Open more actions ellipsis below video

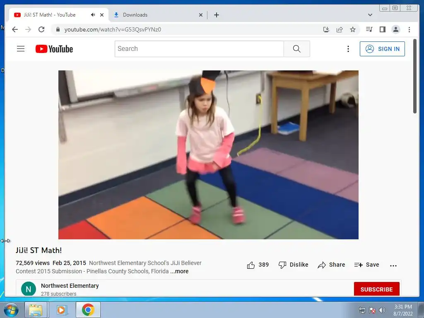point(393,265)
